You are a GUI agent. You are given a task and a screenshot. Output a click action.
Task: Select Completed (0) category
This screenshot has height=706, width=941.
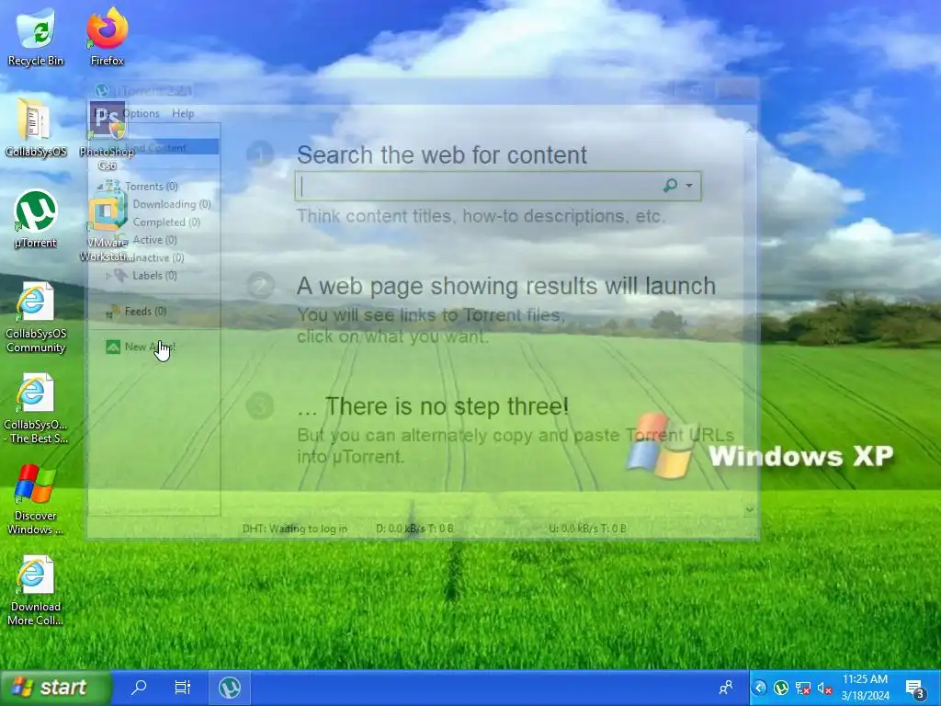point(166,222)
